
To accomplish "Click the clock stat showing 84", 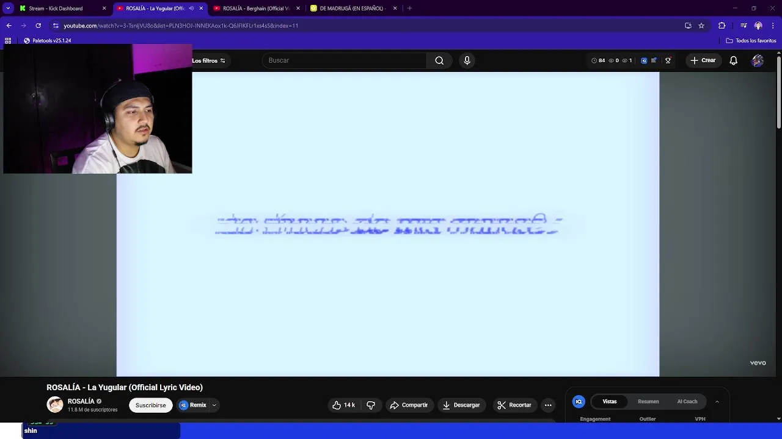I will pyautogui.click(x=598, y=60).
